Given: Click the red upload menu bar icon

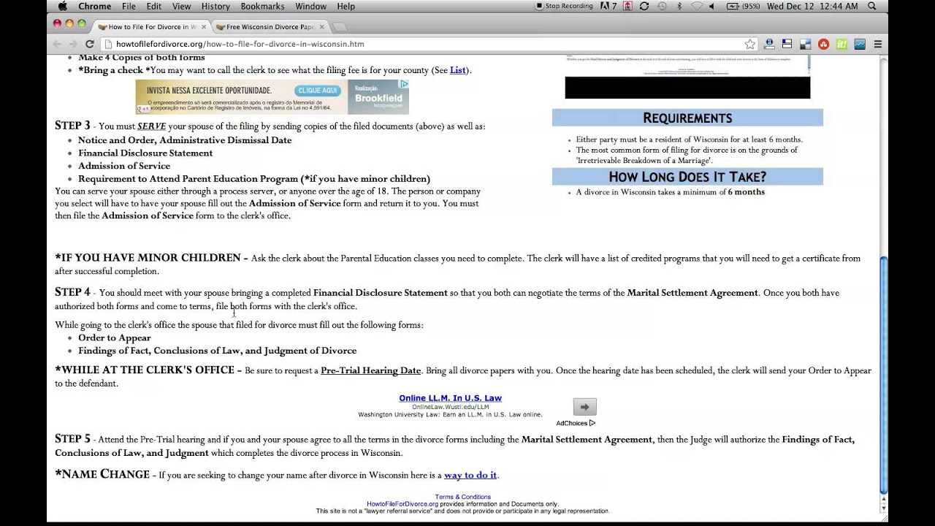Looking at the screenshot, I should click(627, 6).
